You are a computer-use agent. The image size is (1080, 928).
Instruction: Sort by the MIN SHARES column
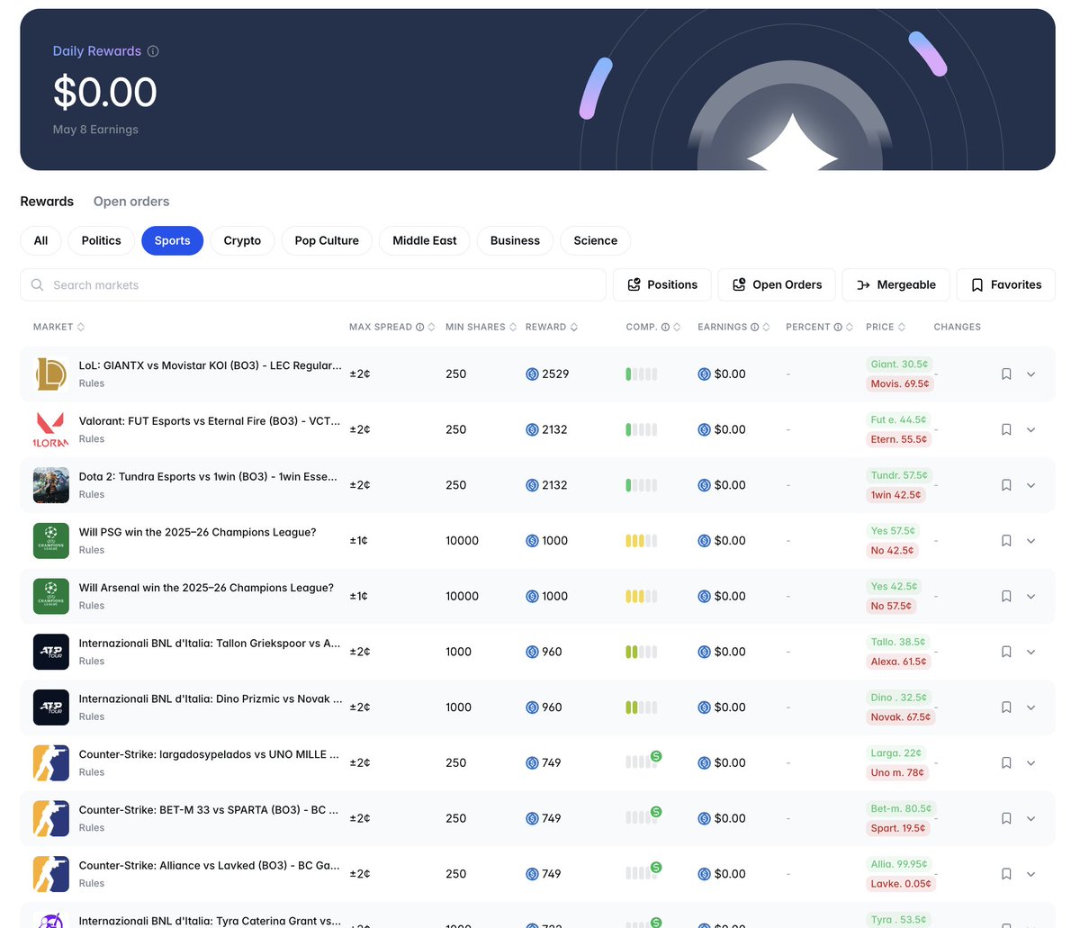(481, 327)
